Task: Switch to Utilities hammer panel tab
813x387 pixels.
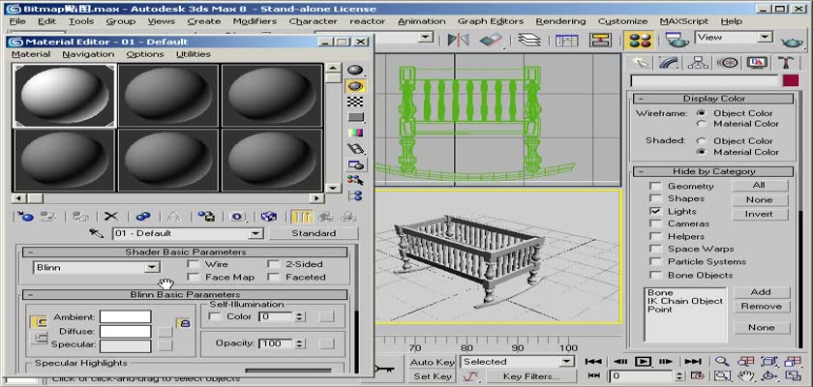Action: point(786,63)
